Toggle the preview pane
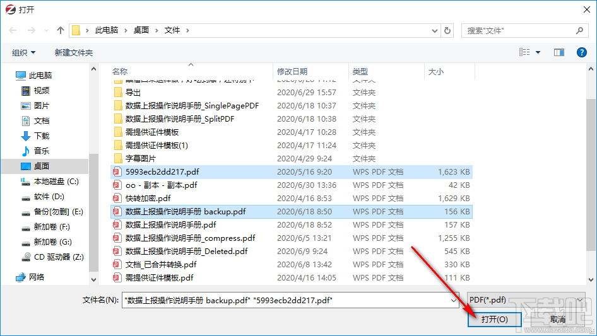 [x=559, y=52]
